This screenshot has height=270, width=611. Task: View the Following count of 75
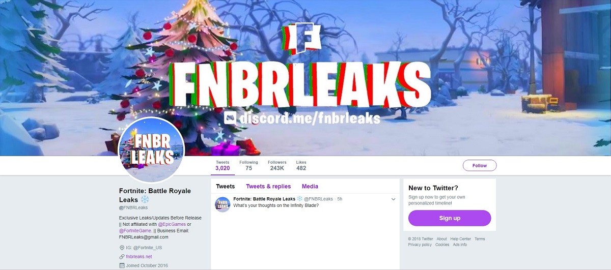(249, 165)
